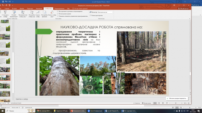Start slideshow from current slide
Viewport: 202px width, 113px height.
click(x=5, y=14)
